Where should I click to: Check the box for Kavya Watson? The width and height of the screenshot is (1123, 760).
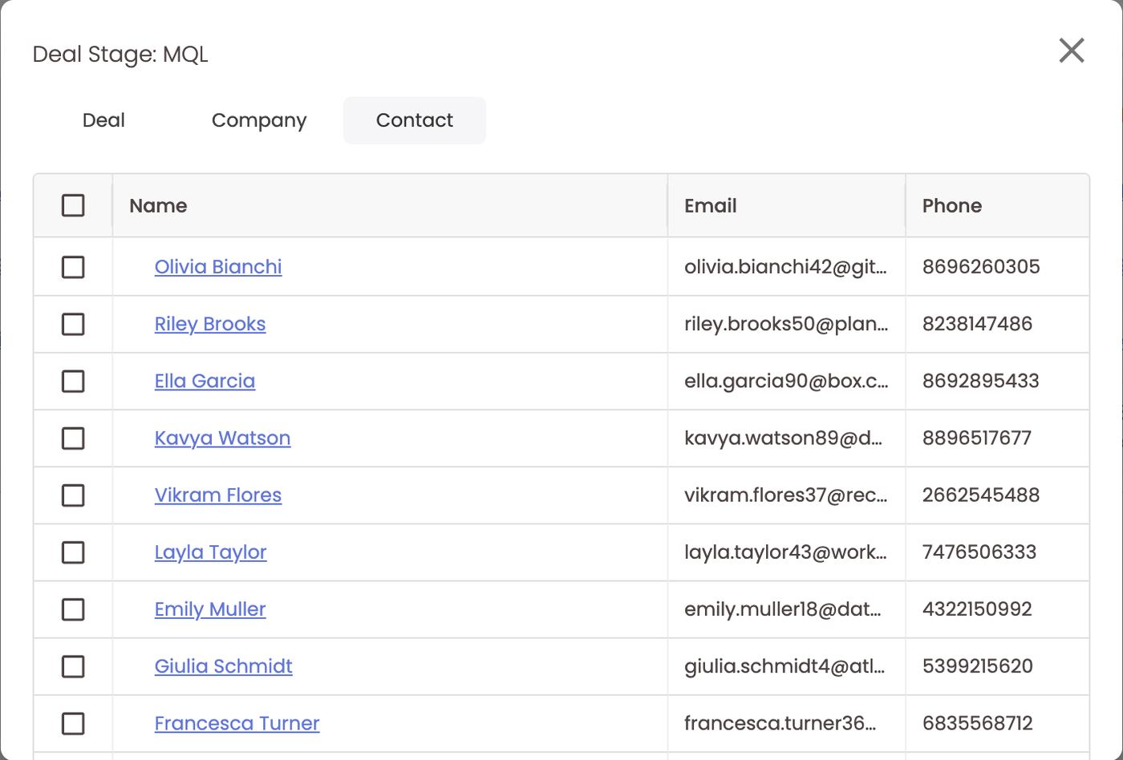[x=73, y=438]
